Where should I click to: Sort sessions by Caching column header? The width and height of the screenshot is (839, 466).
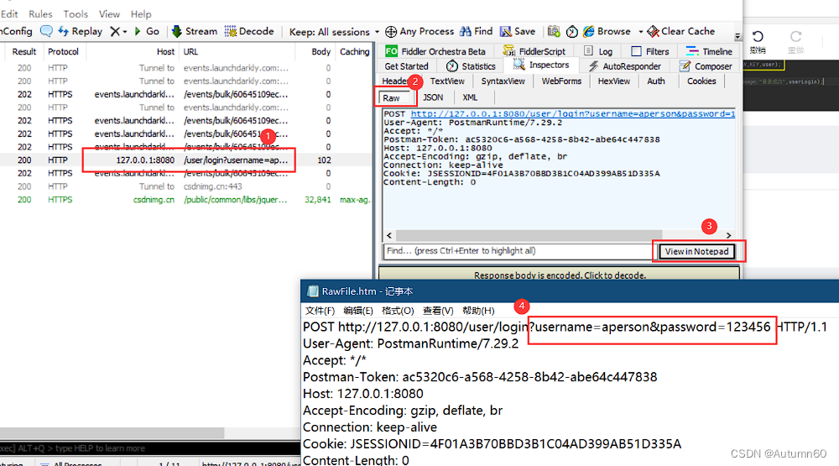[x=354, y=52]
